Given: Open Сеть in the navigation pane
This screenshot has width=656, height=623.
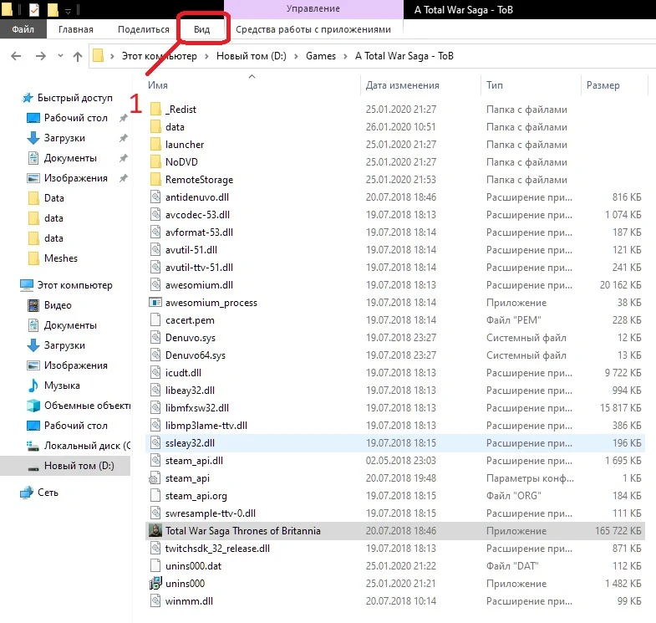Looking at the screenshot, I should 48,493.
